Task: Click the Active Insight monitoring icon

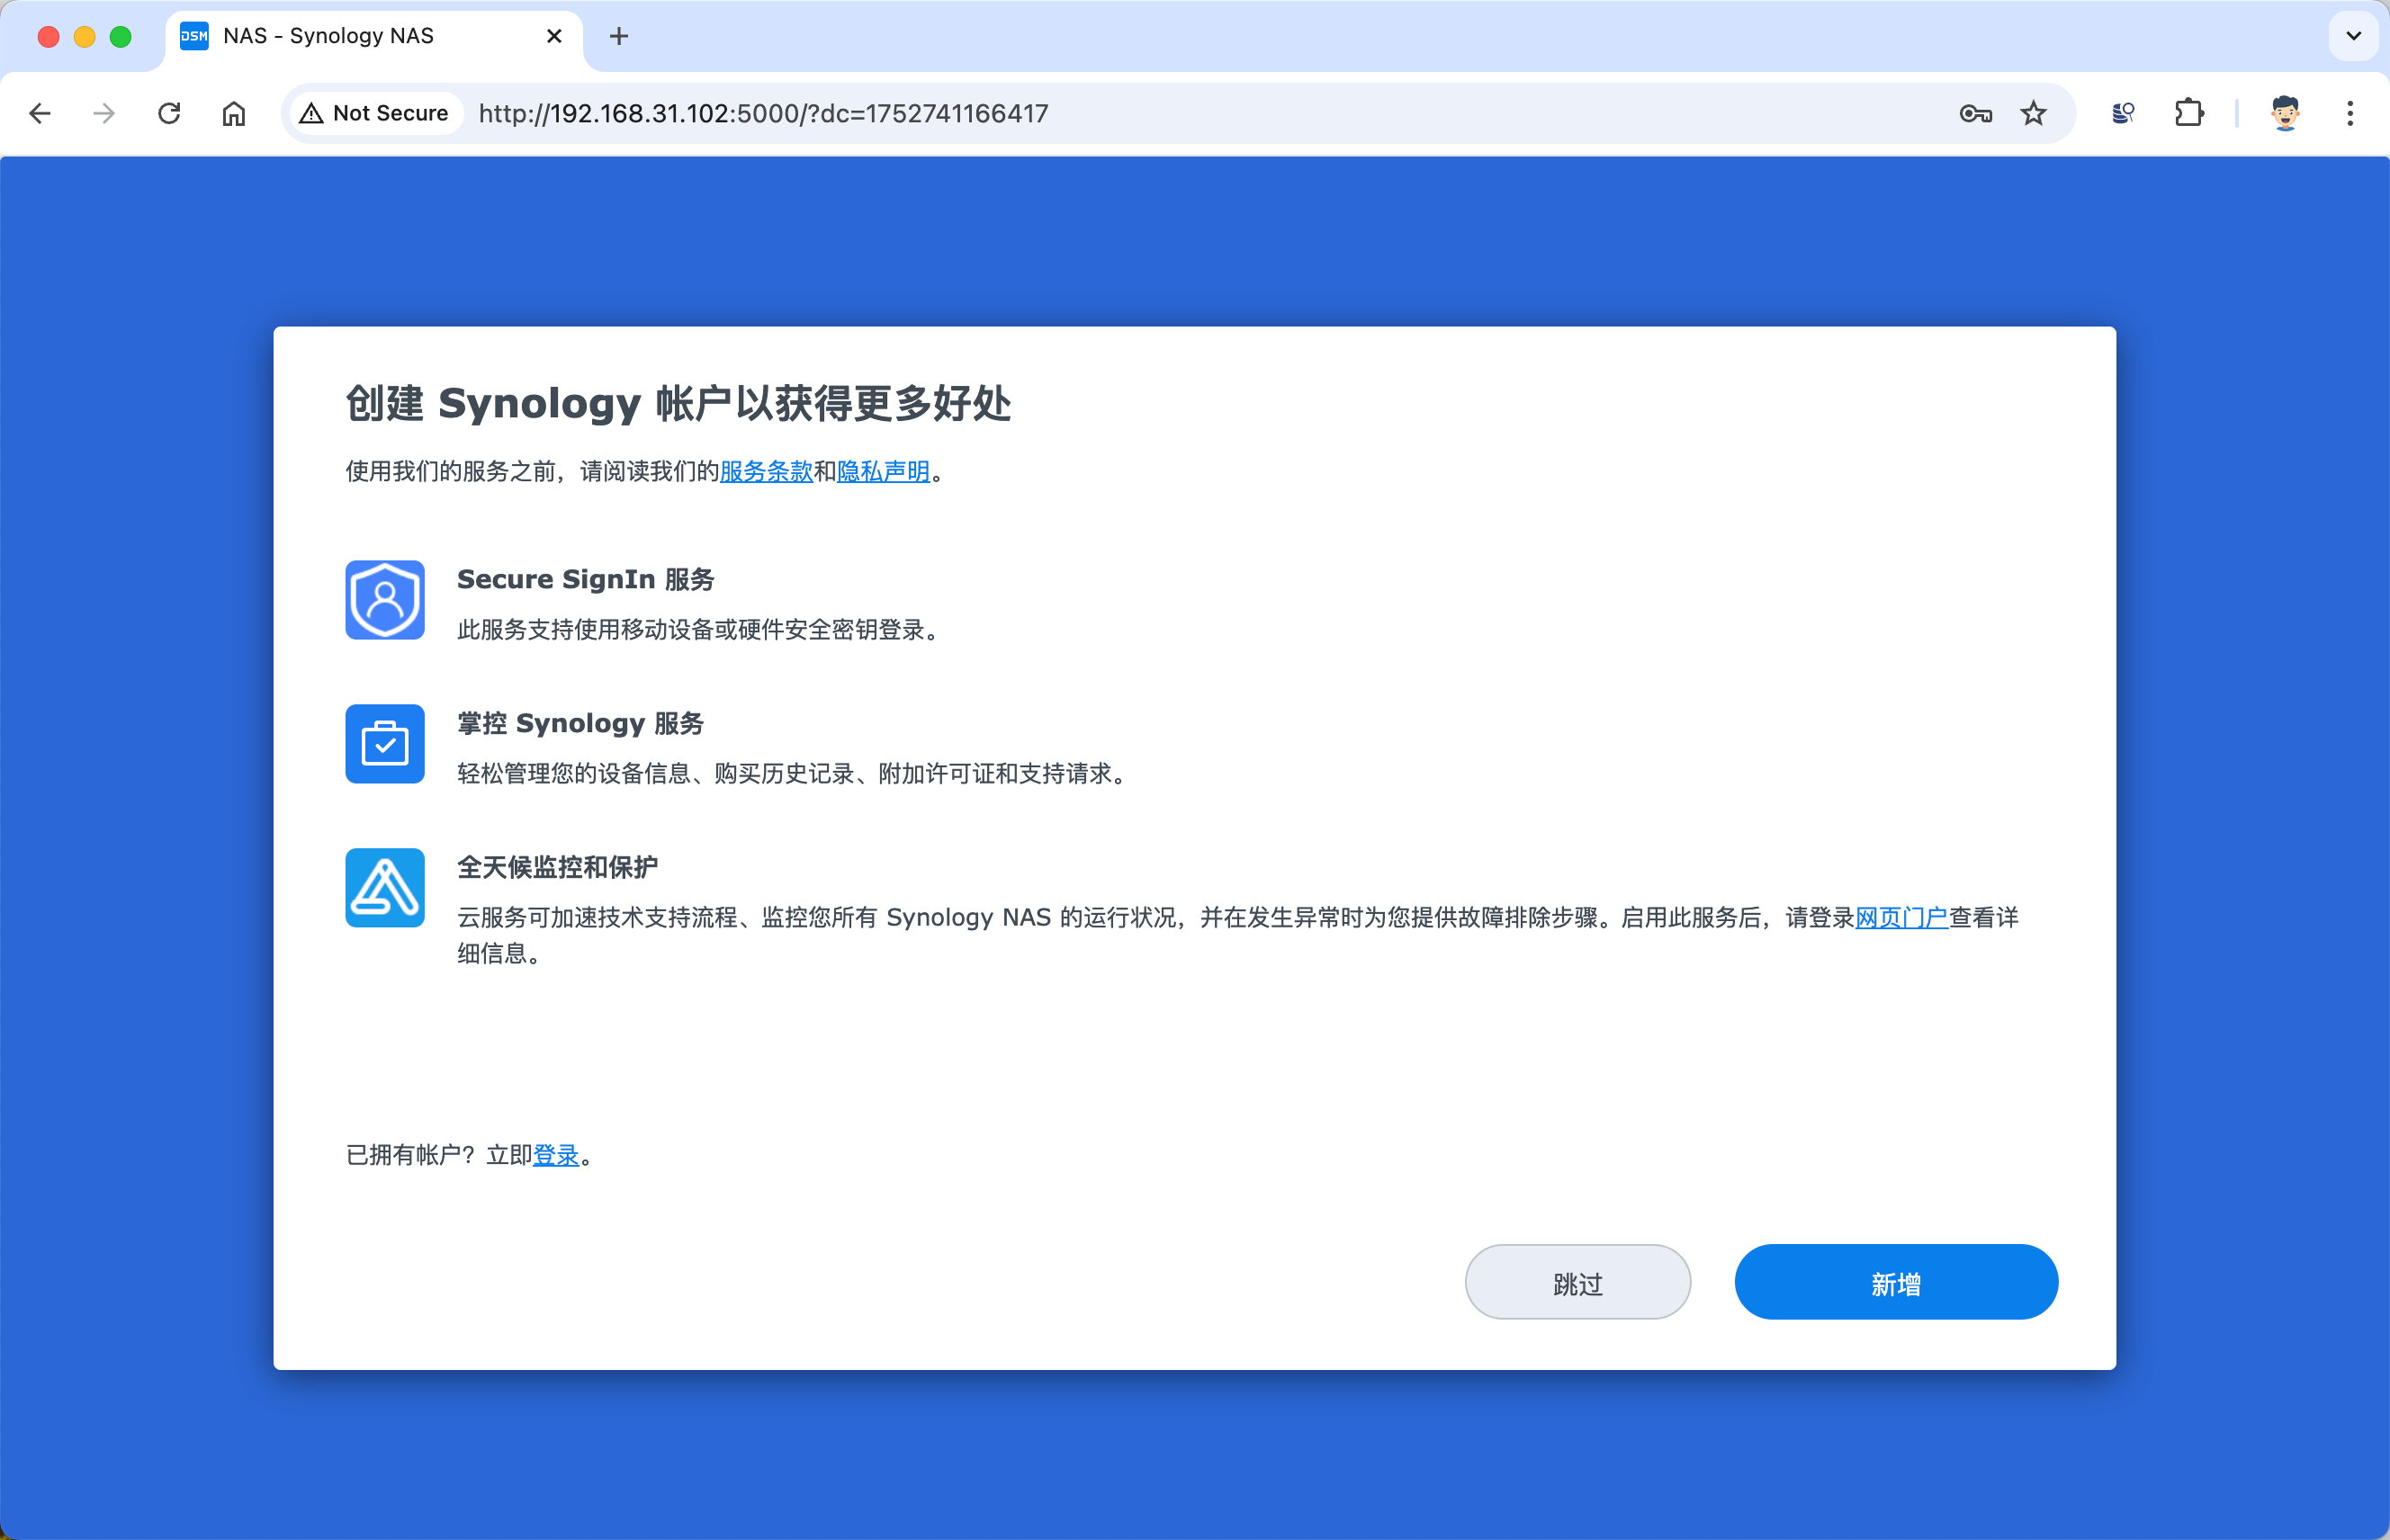Action: pos(384,888)
